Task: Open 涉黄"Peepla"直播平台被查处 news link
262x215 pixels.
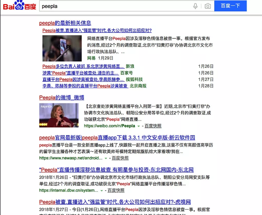Action: click(80, 73)
